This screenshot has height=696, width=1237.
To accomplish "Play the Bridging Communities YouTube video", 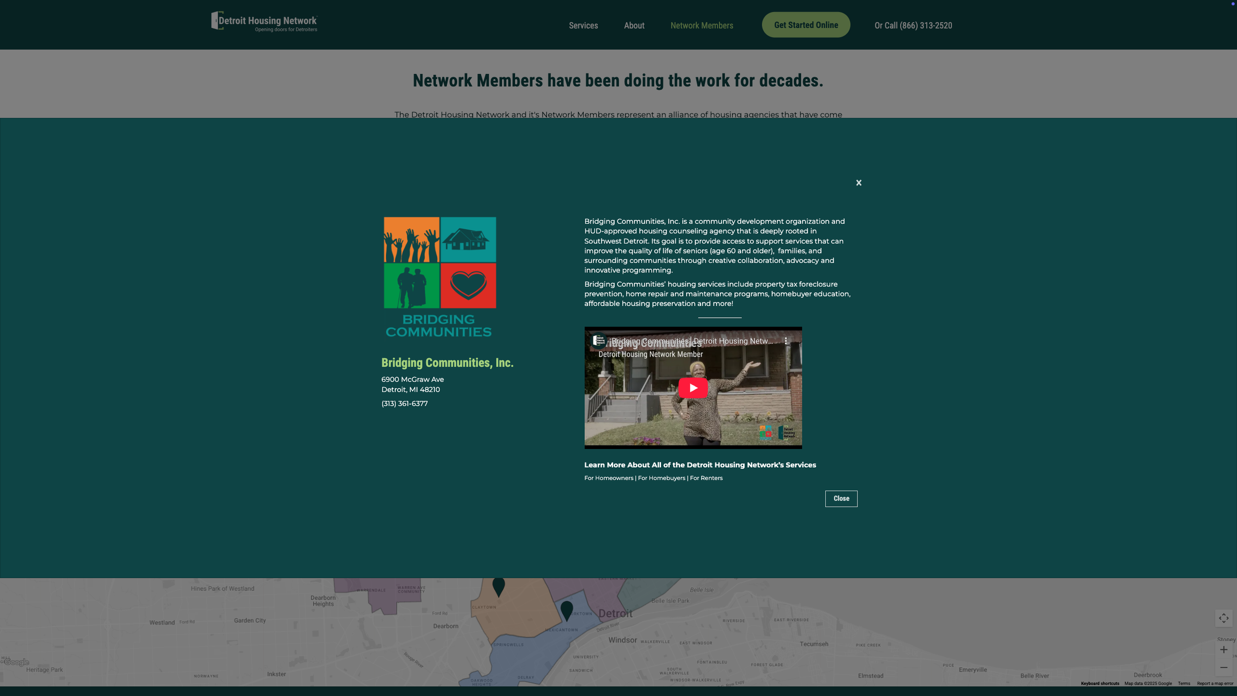I will [693, 388].
